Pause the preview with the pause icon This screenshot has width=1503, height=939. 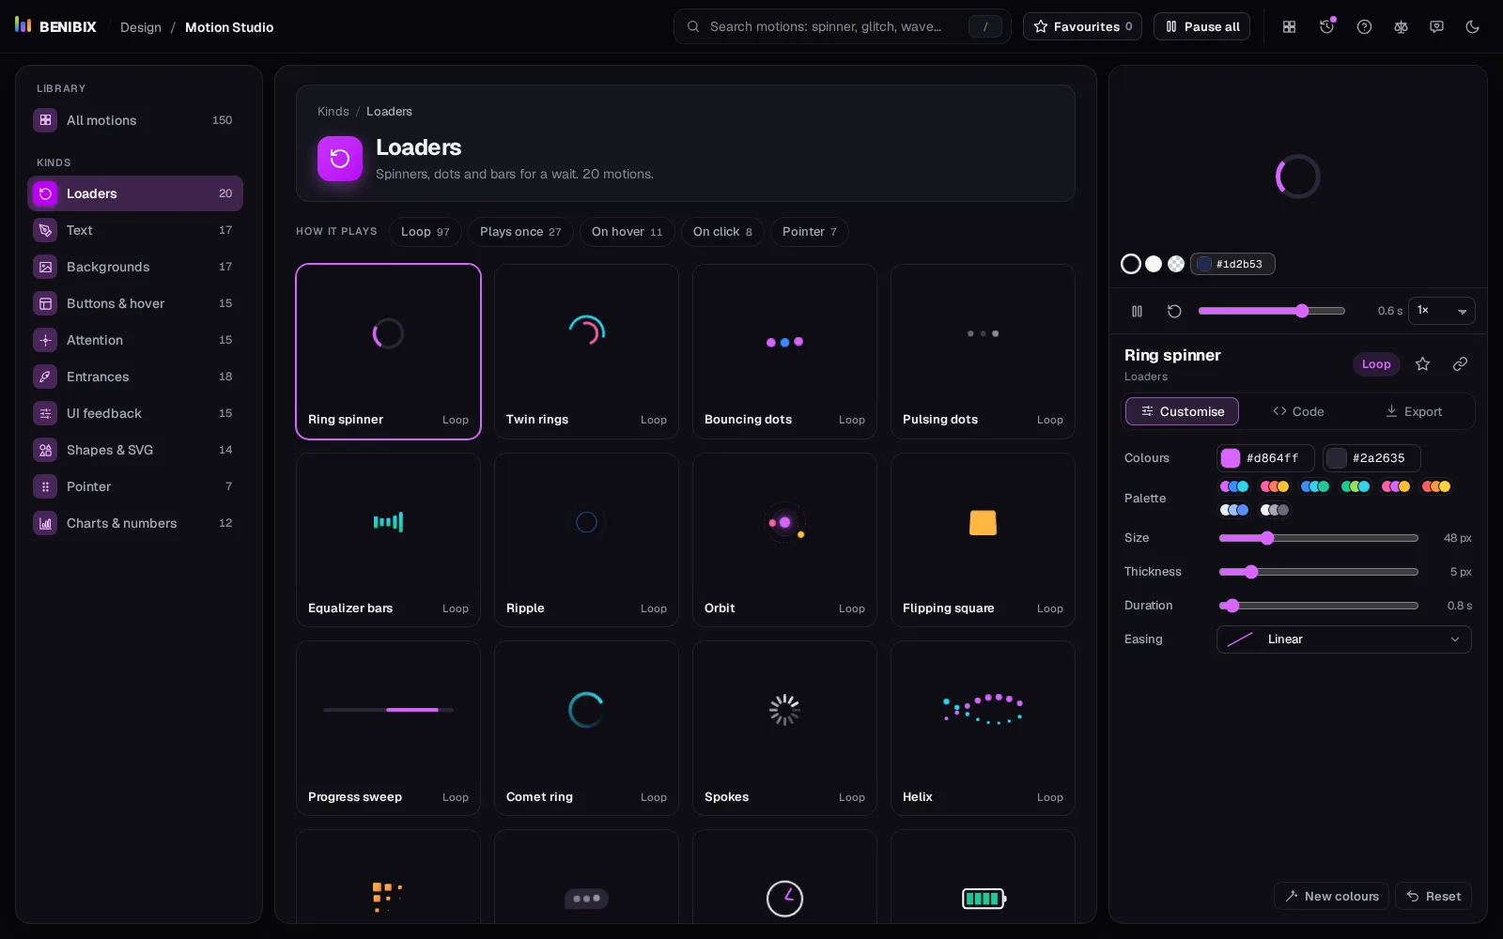[1137, 311]
